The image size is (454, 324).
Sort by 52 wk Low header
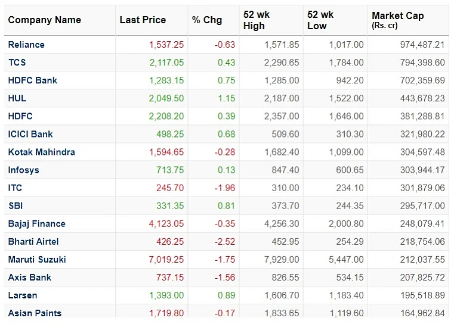[320, 20]
